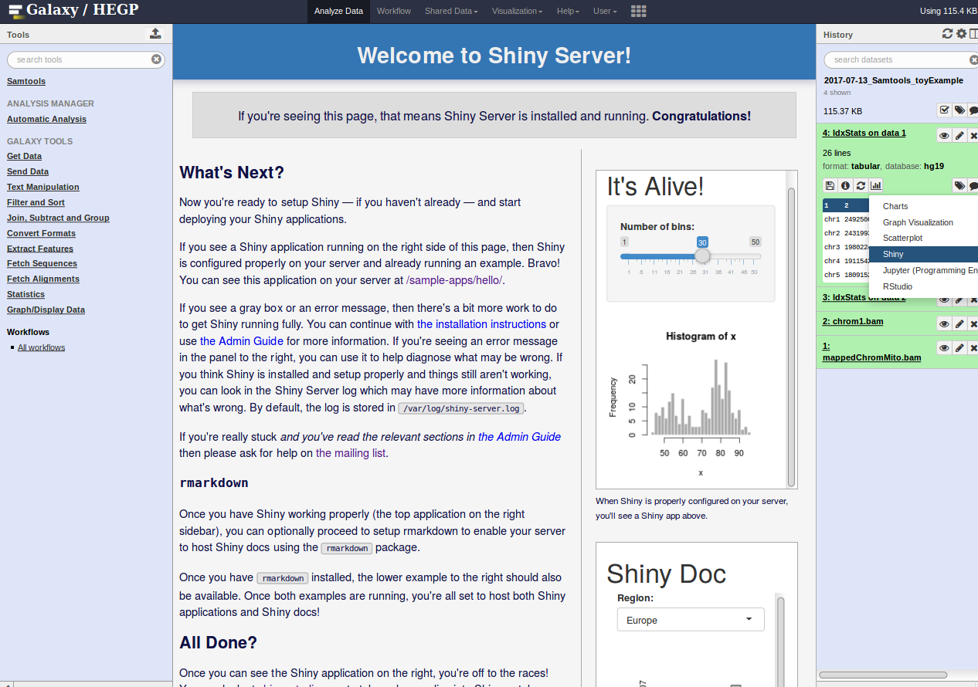978x687 pixels.
Task: Delete dataset 4: IdxStats on data 1
Action: tap(973, 135)
